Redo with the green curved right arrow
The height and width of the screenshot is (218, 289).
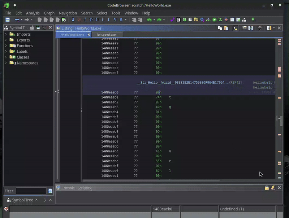[159, 20]
